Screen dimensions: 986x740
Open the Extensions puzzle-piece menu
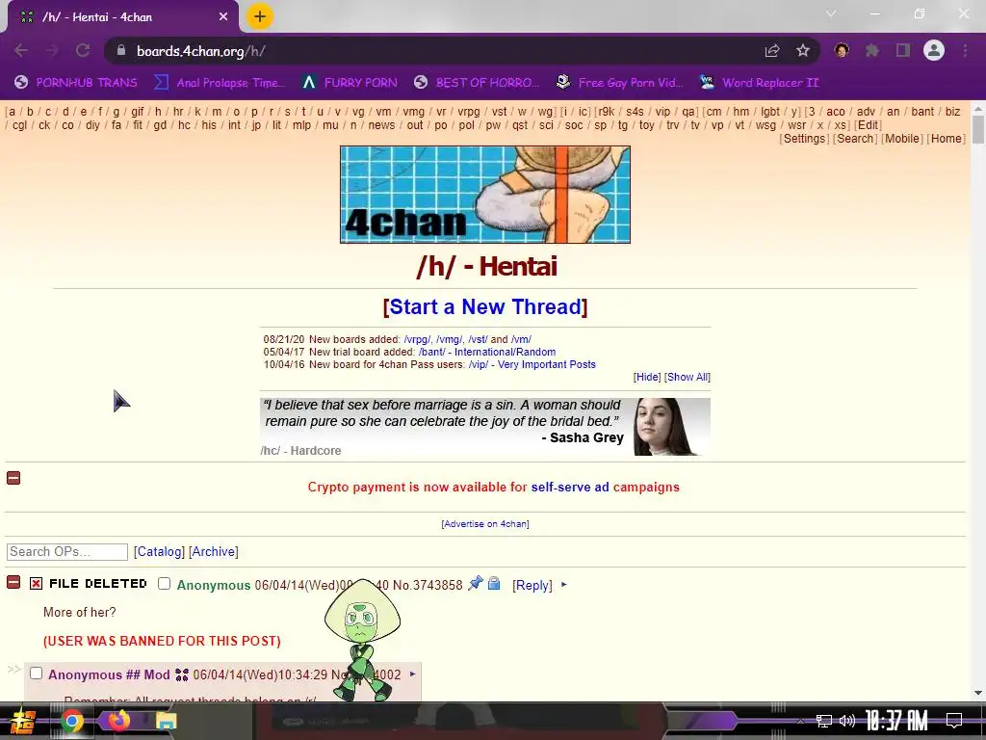coord(872,50)
